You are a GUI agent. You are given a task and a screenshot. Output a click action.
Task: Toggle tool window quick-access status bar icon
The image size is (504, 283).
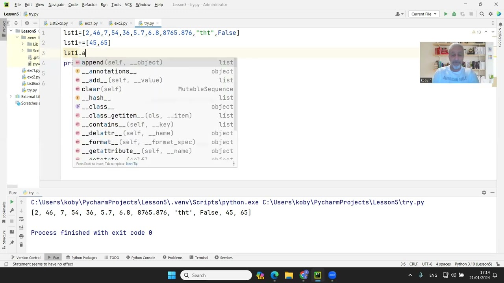pos(6,264)
